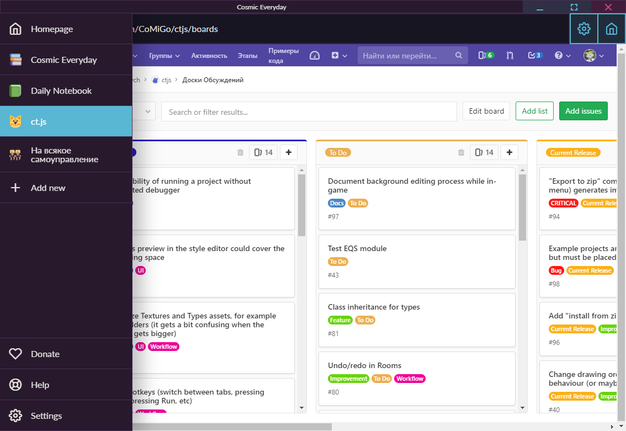Click the Edit board button
The width and height of the screenshot is (626, 431).
(x=486, y=111)
